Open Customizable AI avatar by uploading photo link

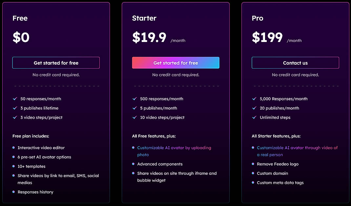[x=174, y=151]
